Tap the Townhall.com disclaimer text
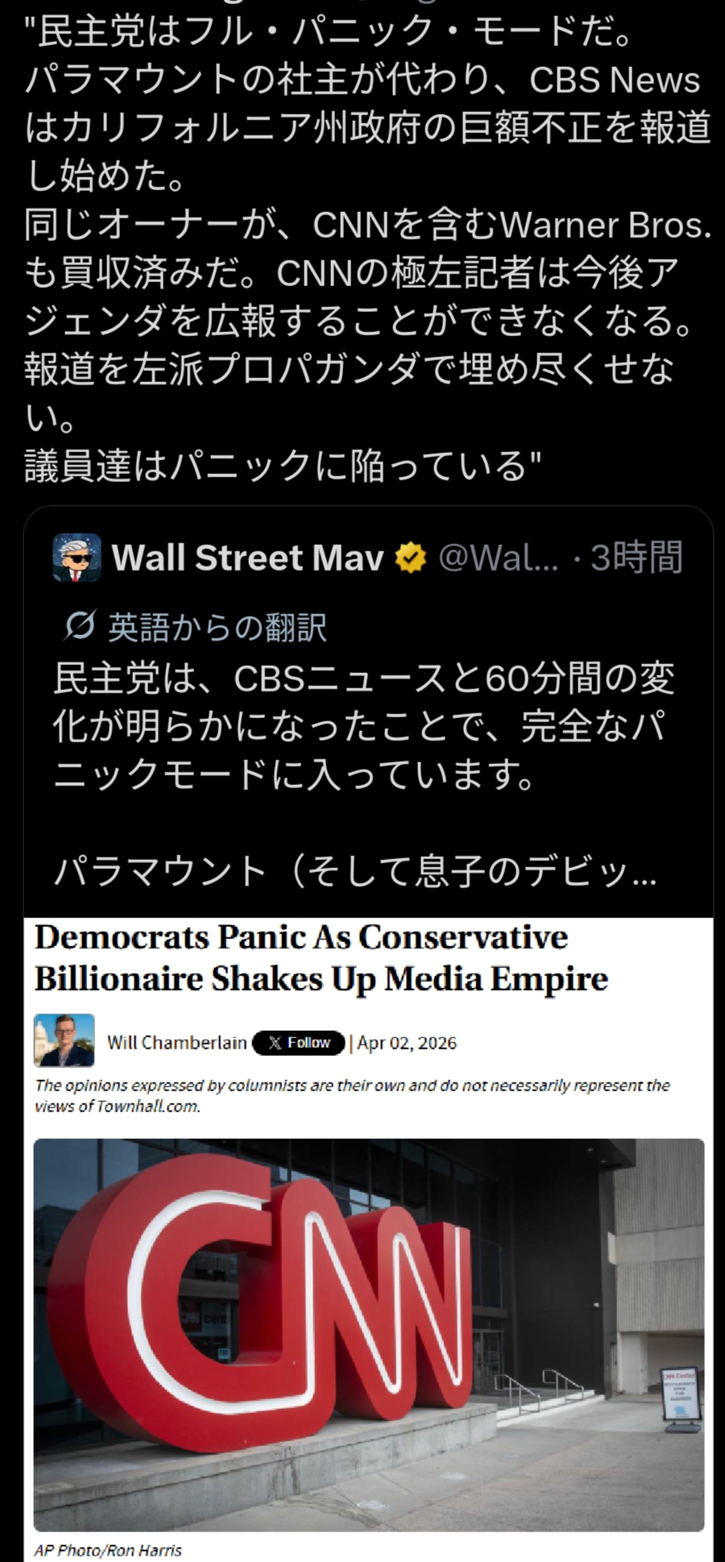 352,1095
